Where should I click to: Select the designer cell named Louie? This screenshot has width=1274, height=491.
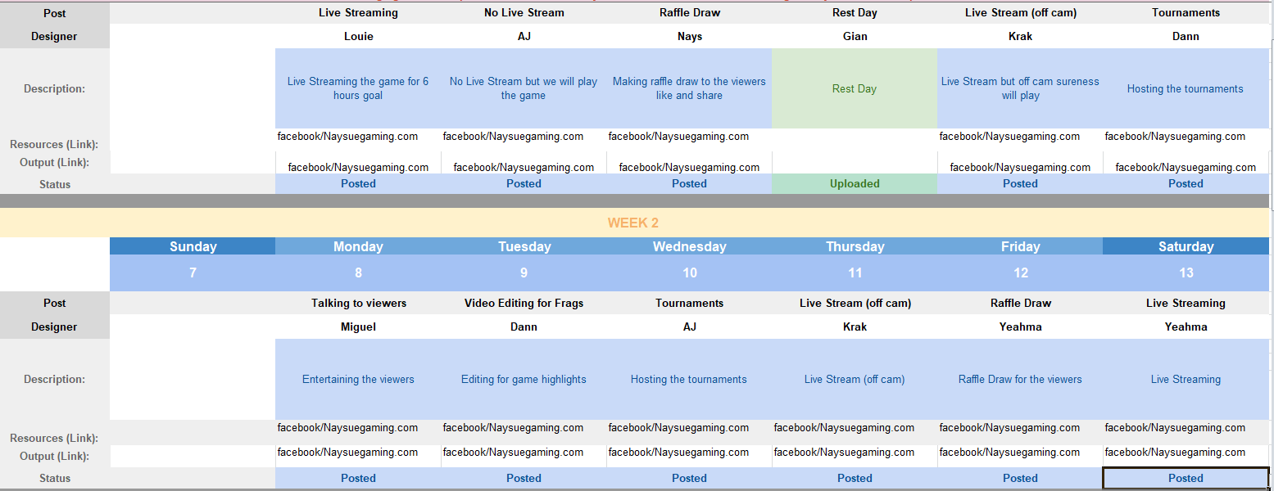pyautogui.click(x=358, y=36)
